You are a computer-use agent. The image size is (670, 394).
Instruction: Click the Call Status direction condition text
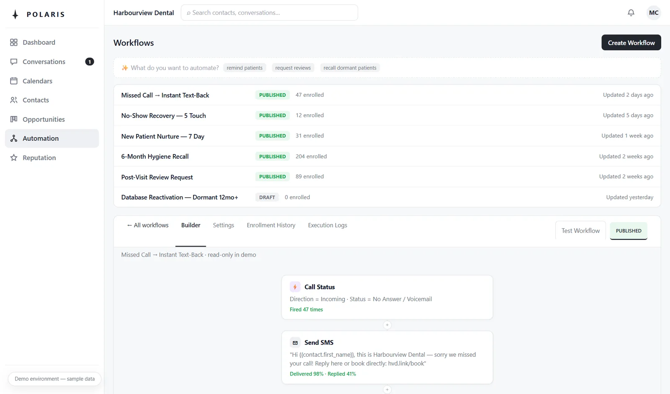361,299
